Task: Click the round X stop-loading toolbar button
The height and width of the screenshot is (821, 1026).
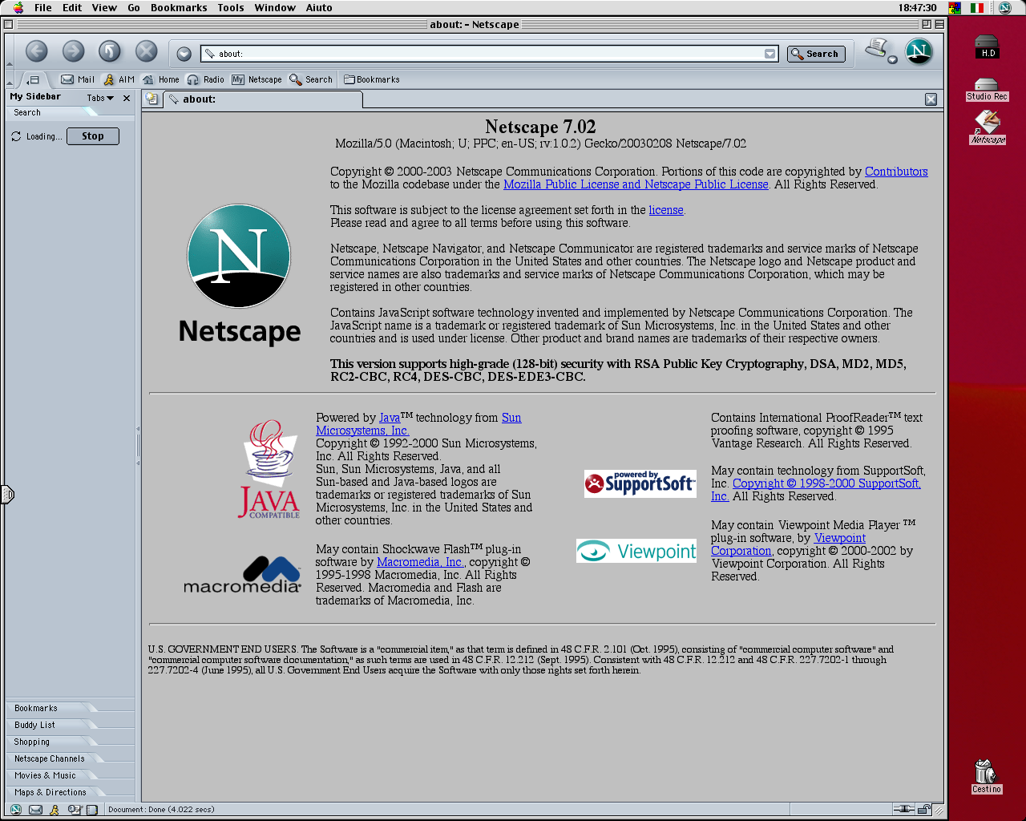Action: 147,51
